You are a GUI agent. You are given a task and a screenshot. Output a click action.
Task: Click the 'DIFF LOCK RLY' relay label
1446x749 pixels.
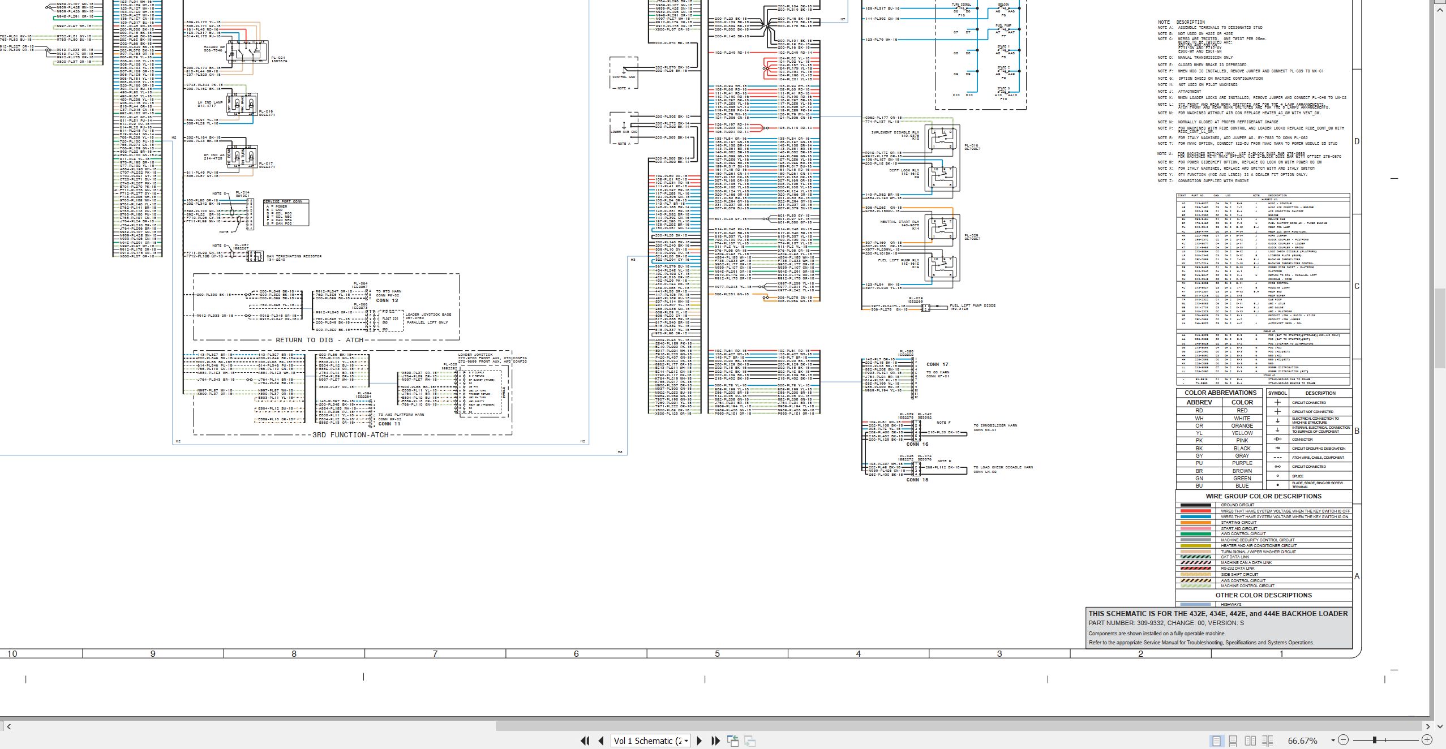tap(904, 170)
